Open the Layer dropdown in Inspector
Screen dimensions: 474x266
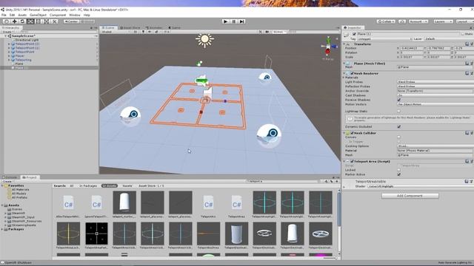[x=449, y=39]
